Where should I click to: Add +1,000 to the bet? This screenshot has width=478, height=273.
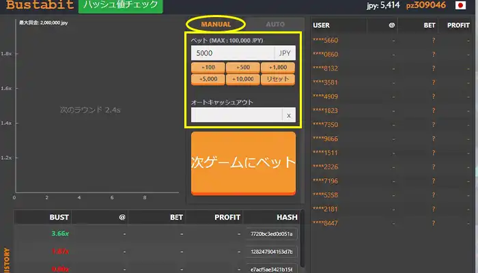[x=278, y=68]
